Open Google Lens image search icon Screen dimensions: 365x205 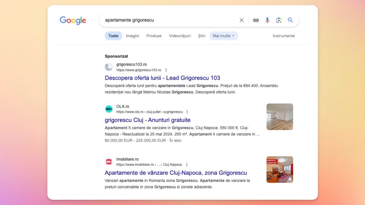coord(279,20)
